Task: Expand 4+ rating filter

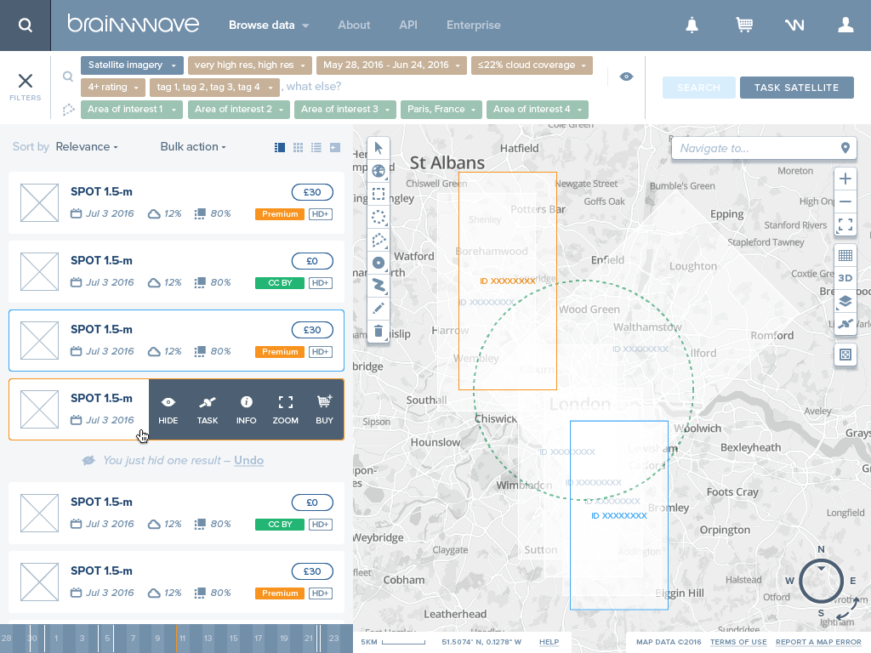Action: [113, 88]
